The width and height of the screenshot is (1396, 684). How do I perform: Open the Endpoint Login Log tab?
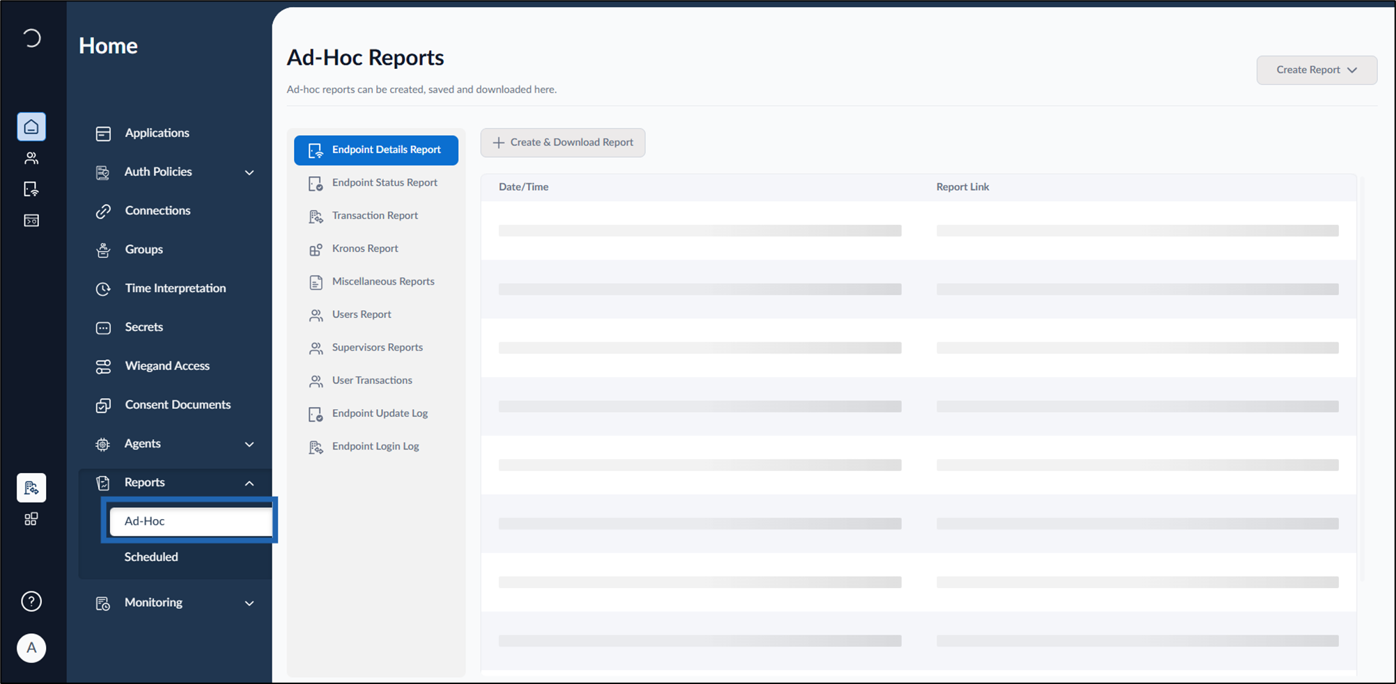tap(376, 447)
